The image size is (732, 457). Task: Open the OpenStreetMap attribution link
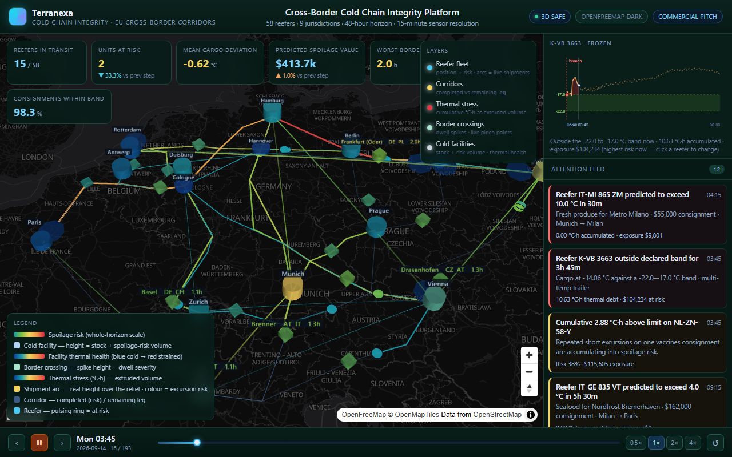tap(497, 415)
